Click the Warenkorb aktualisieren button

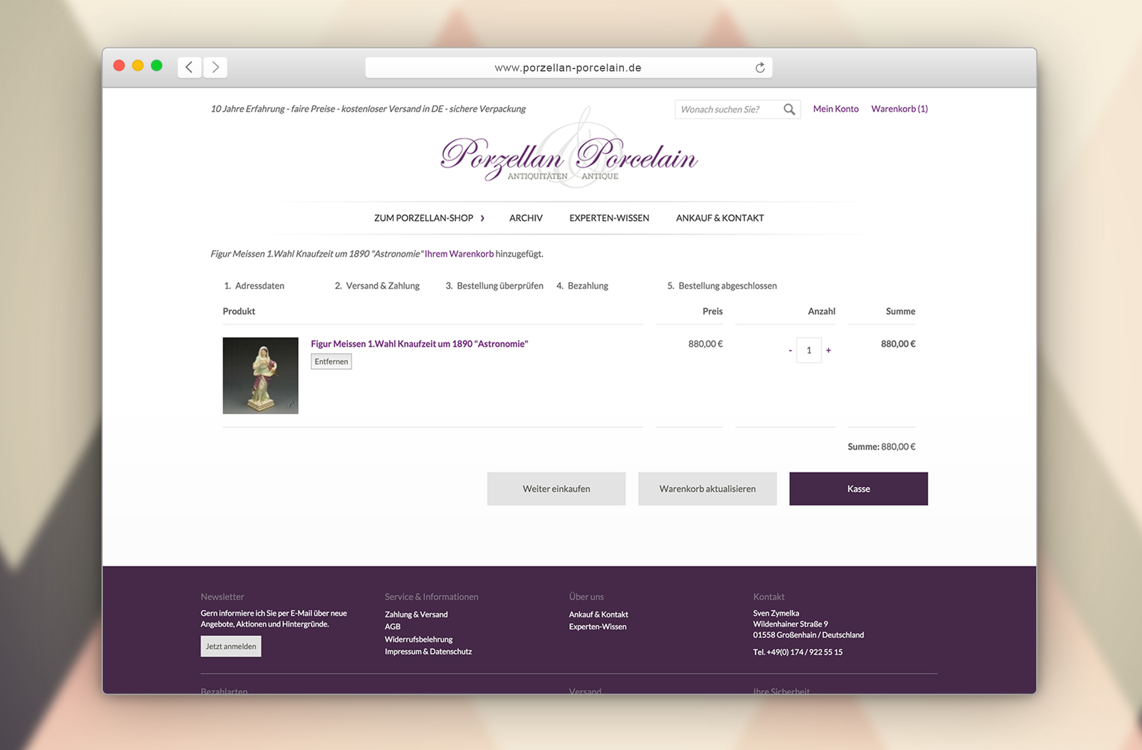707,489
